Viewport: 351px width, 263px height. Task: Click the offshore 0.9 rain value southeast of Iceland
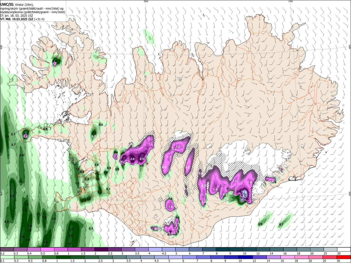point(260,224)
